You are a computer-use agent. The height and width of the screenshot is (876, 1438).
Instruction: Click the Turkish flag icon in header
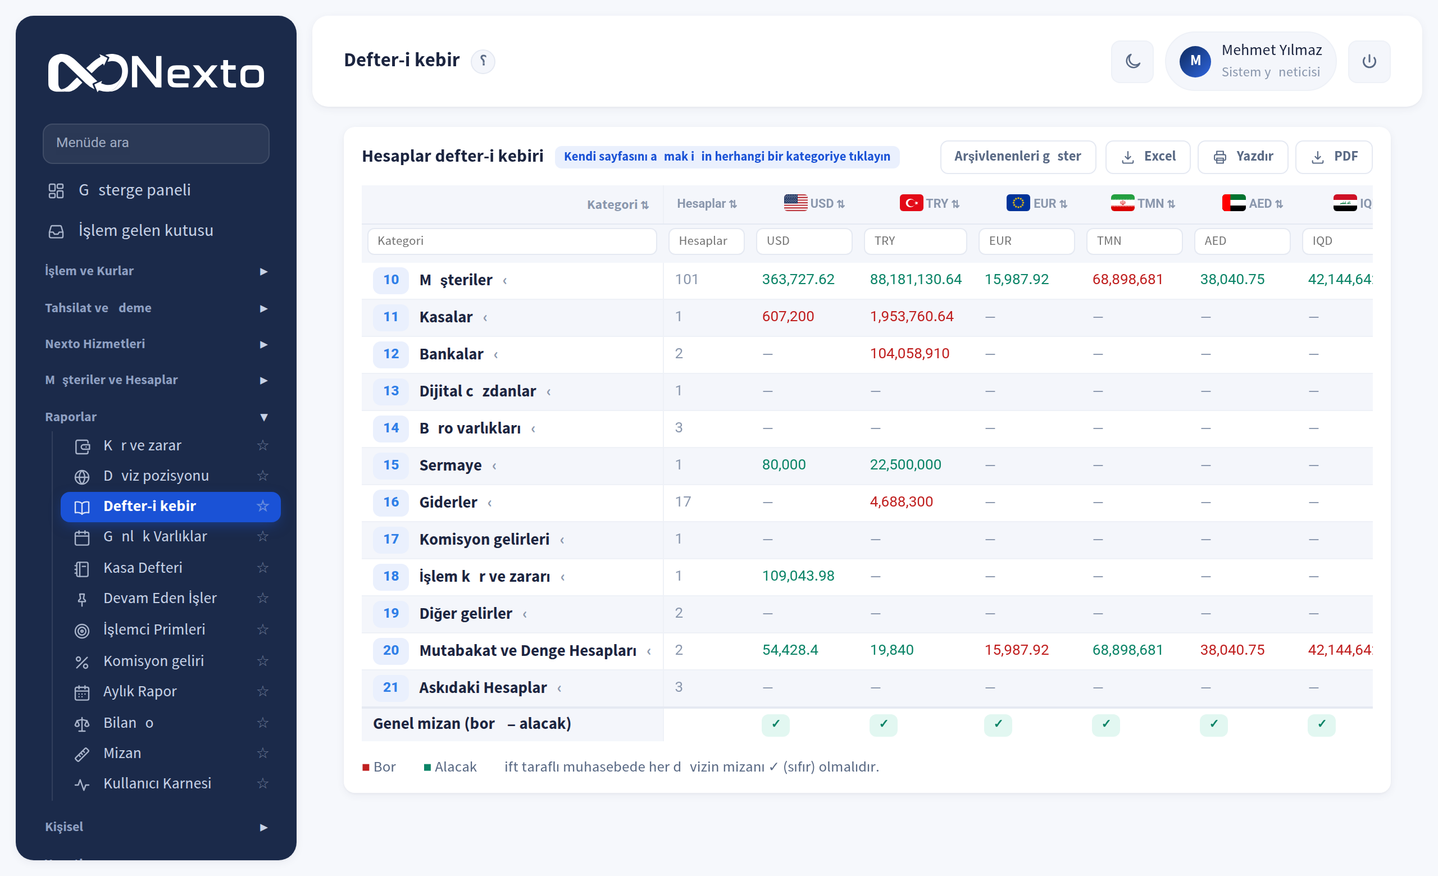pos(911,203)
